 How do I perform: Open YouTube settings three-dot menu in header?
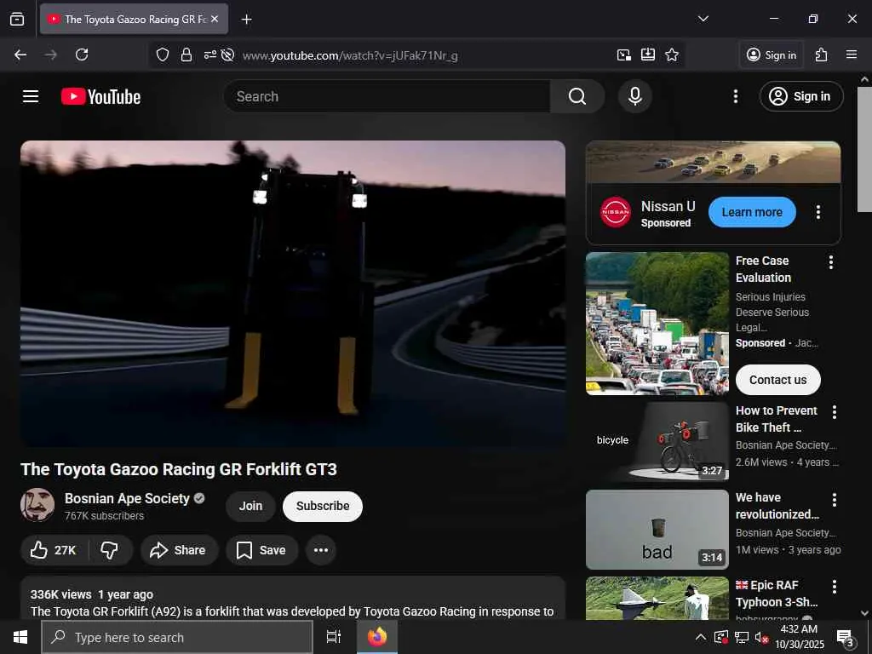pos(736,96)
